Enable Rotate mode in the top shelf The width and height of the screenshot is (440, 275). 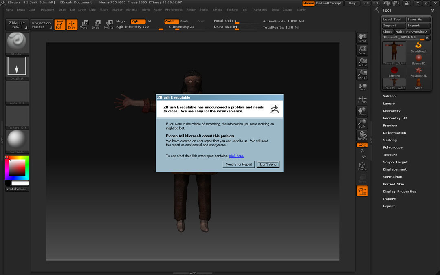[x=109, y=24]
